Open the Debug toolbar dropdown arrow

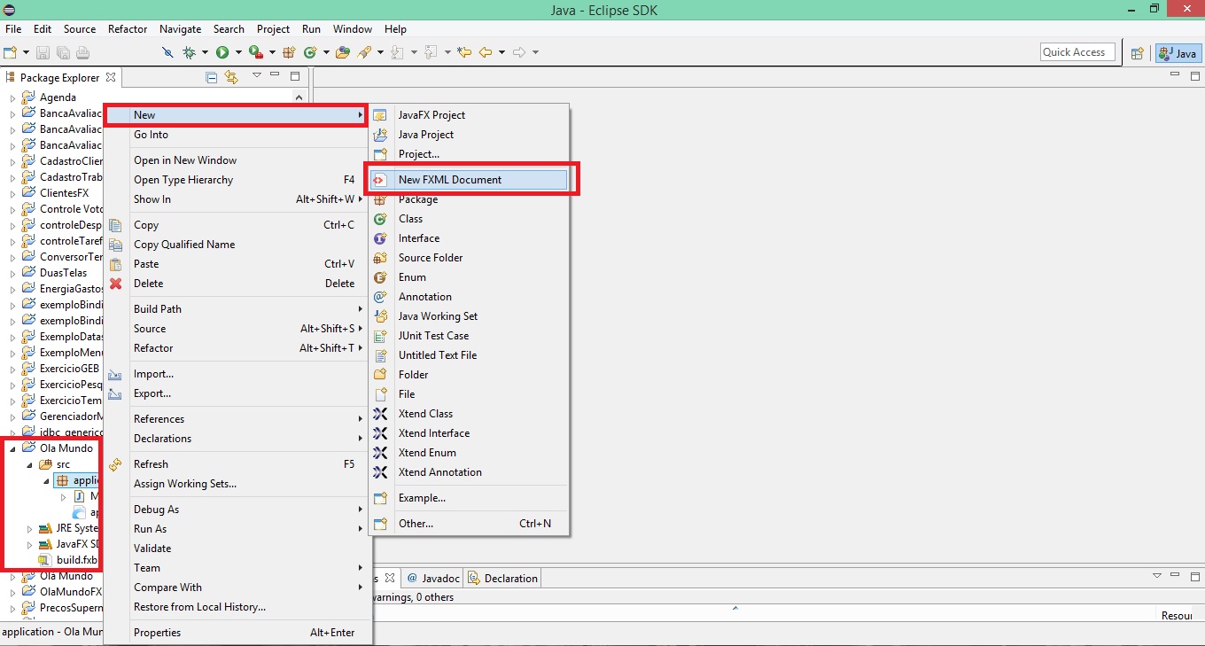pyautogui.click(x=205, y=52)
